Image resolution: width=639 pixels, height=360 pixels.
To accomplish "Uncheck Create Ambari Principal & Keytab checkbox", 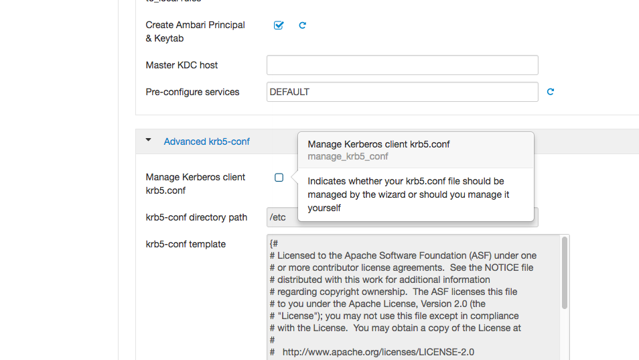I will pos(279,25).
